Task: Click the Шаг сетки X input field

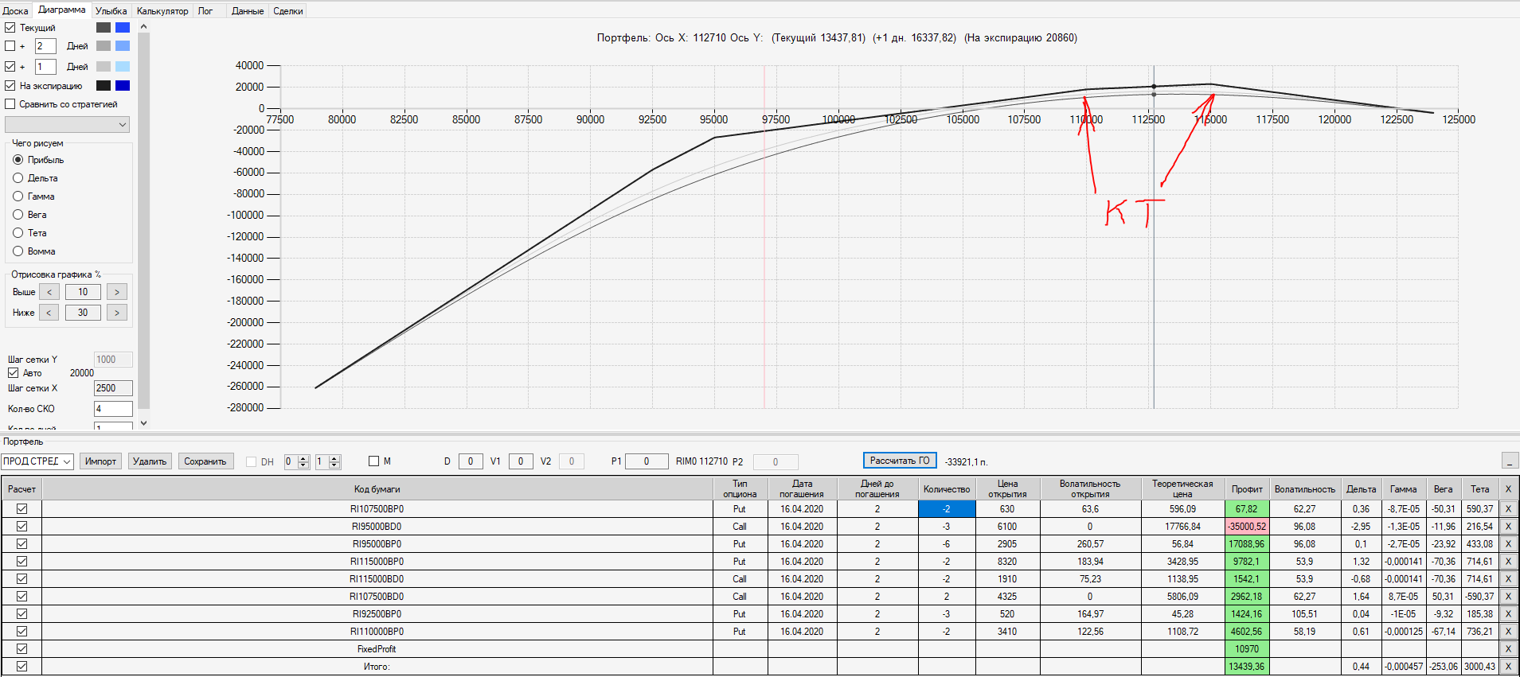Action: tap(113, 388)
